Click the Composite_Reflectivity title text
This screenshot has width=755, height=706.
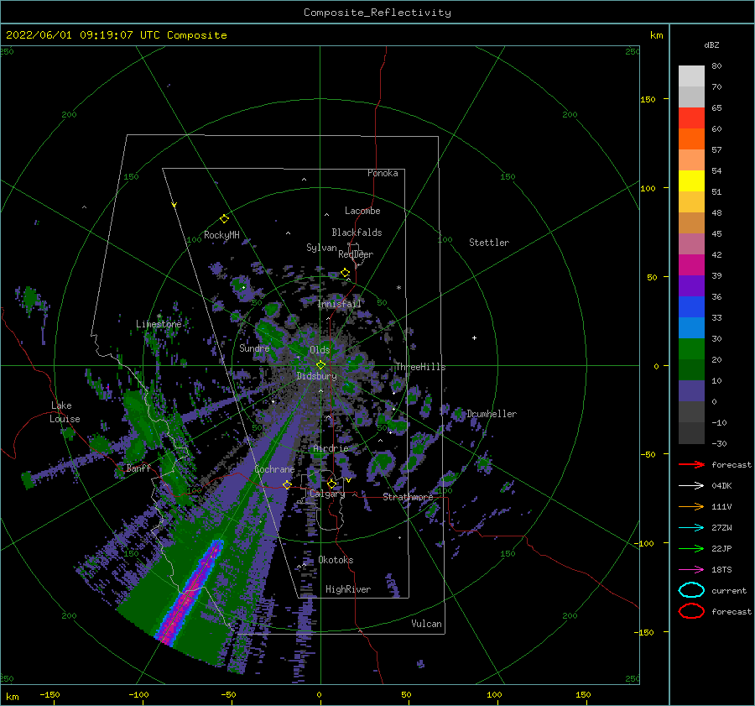[377, 13]
